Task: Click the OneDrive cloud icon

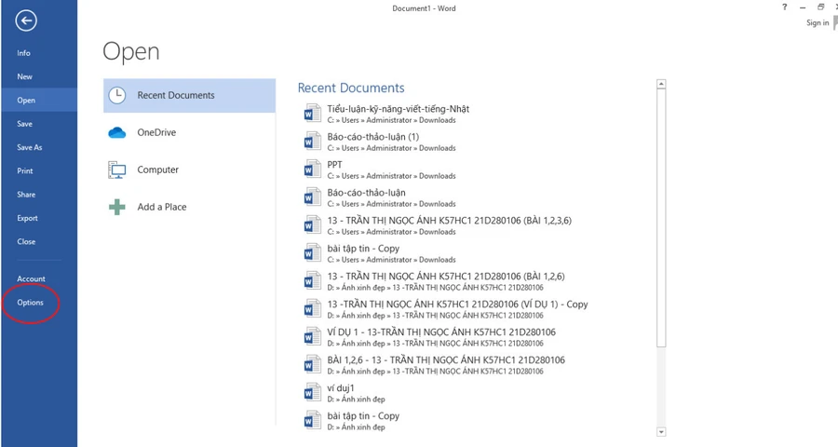Action: coord(117,132)
